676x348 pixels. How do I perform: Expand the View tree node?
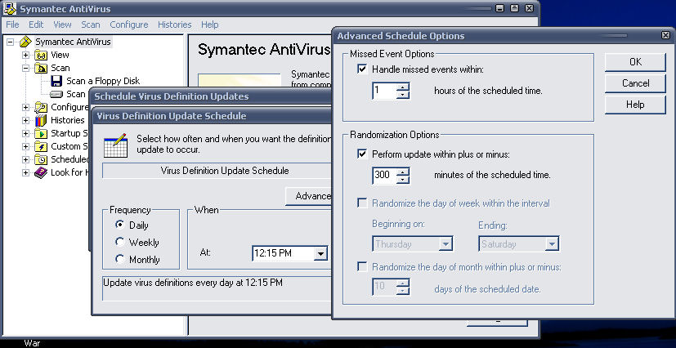pyautogui.click(x=26, y=55)
